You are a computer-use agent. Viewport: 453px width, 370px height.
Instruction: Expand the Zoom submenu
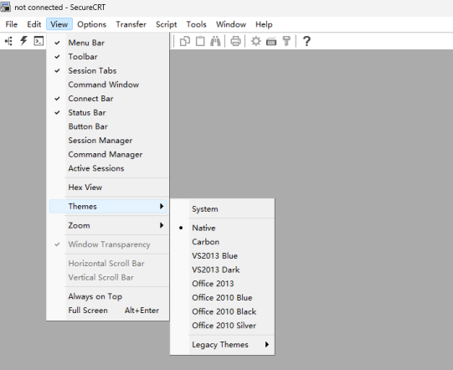pyautogui.click(x=107, y=225)
